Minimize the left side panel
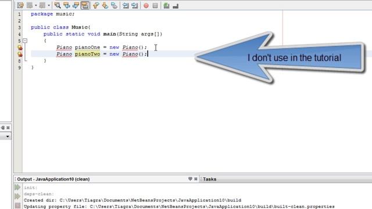The width and height of the screenshot is (372, 209). (2, 128)
